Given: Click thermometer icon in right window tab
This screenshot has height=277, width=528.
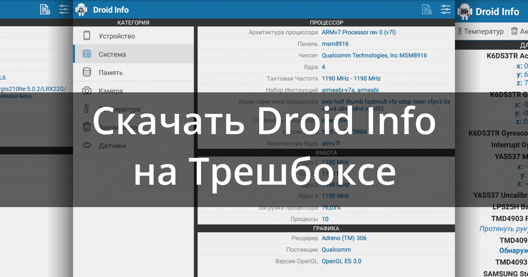Looking at the screenshot, I should coord(460,31).
